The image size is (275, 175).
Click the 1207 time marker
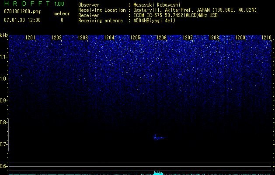188,38
